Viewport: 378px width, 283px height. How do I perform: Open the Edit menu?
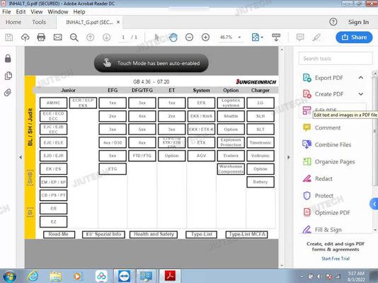21,12
